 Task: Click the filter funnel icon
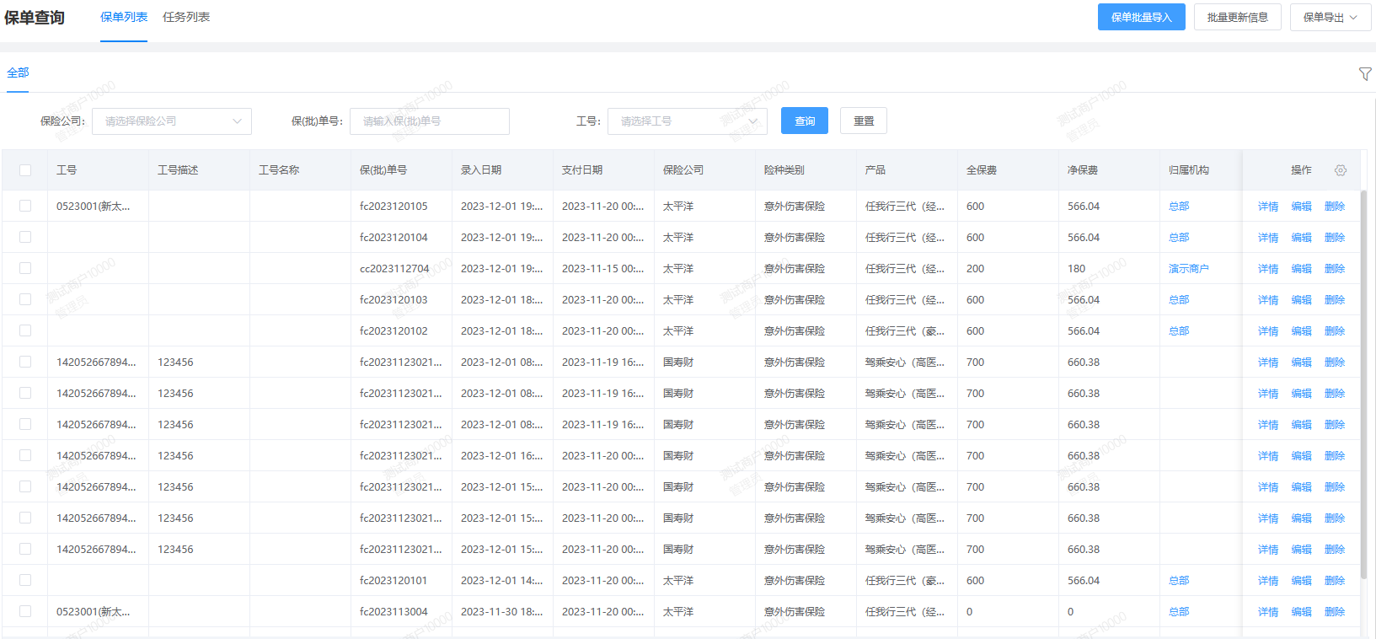(x=1365, y=74)
